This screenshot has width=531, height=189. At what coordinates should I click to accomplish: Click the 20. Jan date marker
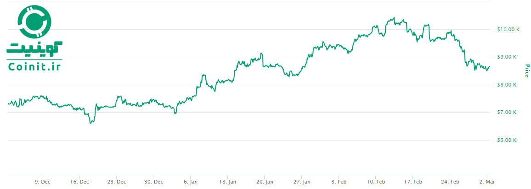coord(265,182)
